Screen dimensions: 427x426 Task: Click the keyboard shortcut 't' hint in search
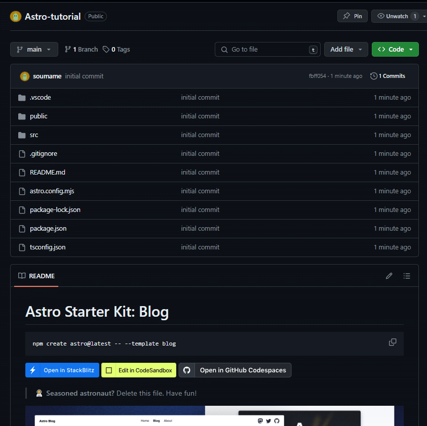(x=313, y=50)
